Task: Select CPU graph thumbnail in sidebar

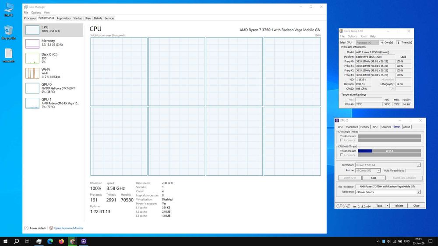Action: click(32, 30)
